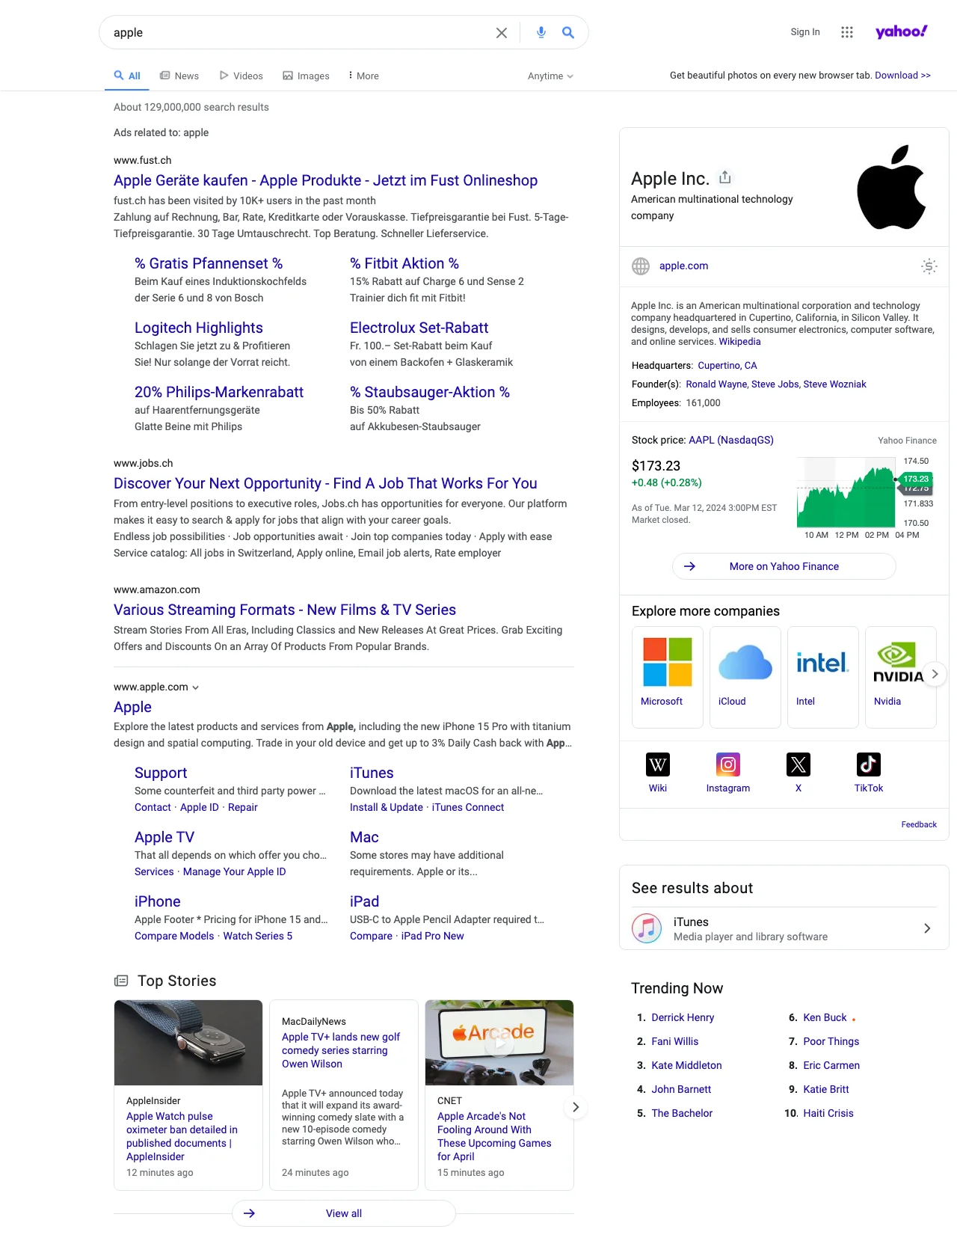The image size is (957, 1235).
Task: Open Apple's Wikipedia icon link
Action: (x=658, y=764)
